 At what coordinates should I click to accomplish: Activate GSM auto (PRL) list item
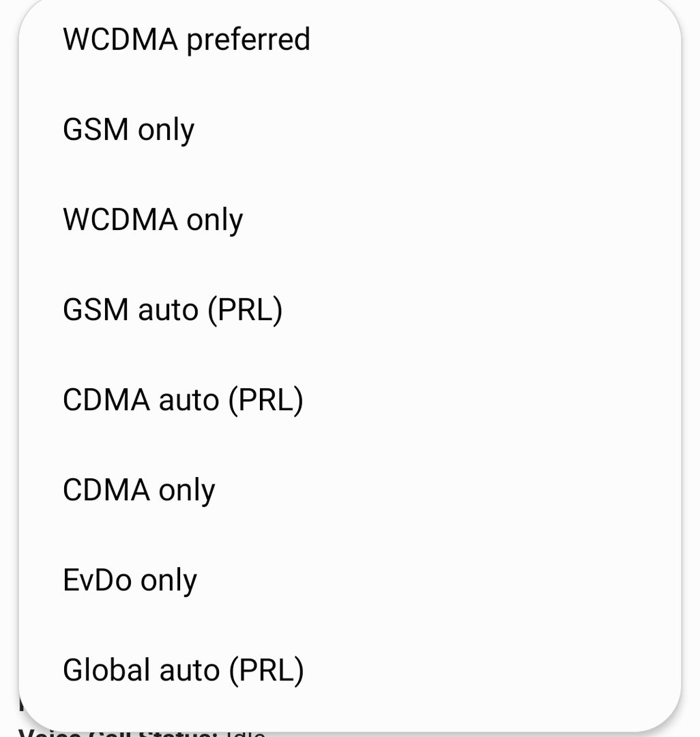[350, 309]
